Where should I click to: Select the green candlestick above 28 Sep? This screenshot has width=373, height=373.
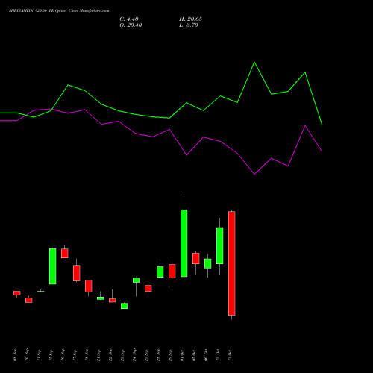tap(160, 272)
